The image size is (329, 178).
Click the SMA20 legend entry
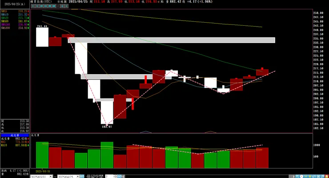coord(15,18)
